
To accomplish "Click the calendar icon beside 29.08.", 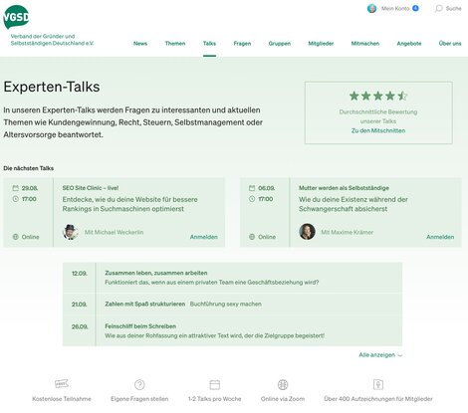I will click(x=15, y=188).
